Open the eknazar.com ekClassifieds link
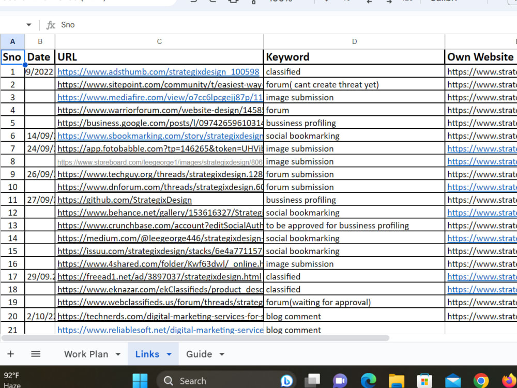517x388 pixels. [160, 289]
